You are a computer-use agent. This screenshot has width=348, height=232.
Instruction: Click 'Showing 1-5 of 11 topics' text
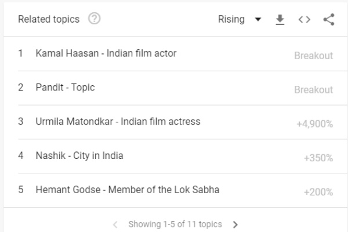pos(175,224)
